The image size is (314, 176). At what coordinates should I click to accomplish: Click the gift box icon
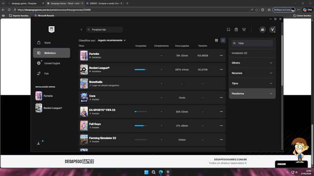coord(236,29)
